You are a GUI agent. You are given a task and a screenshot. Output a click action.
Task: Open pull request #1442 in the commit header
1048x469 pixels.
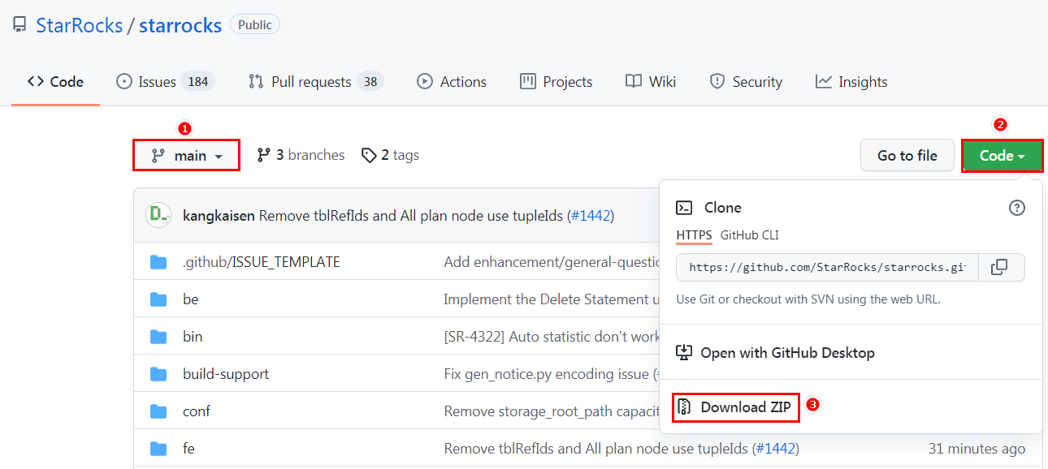pyautogui.click(x=590, y=216)
